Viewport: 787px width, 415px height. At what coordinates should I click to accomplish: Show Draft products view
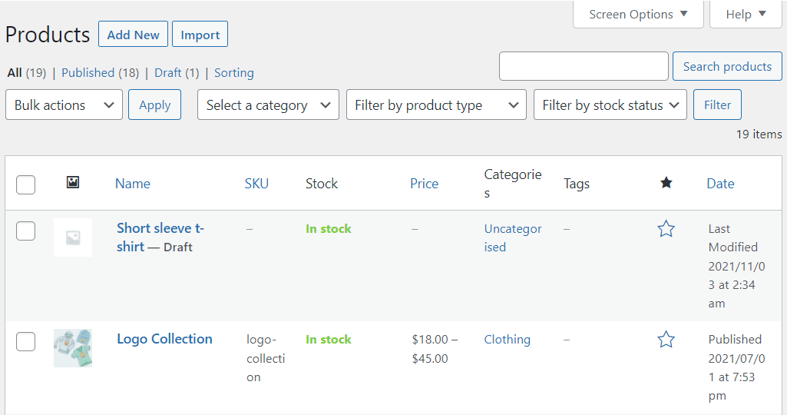click(x=167, y=73)
